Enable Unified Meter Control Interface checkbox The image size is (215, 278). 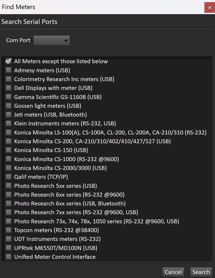click(9, 257)
